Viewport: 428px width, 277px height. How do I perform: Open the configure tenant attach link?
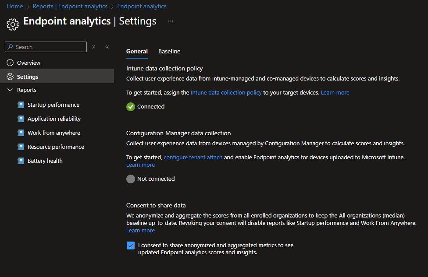(193, 157)
